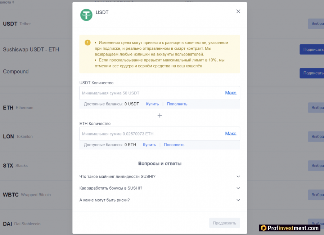This screenshot has width=324, height=235.
Task: Click the LON Tokenlon row text
Action: pos(18,137)
